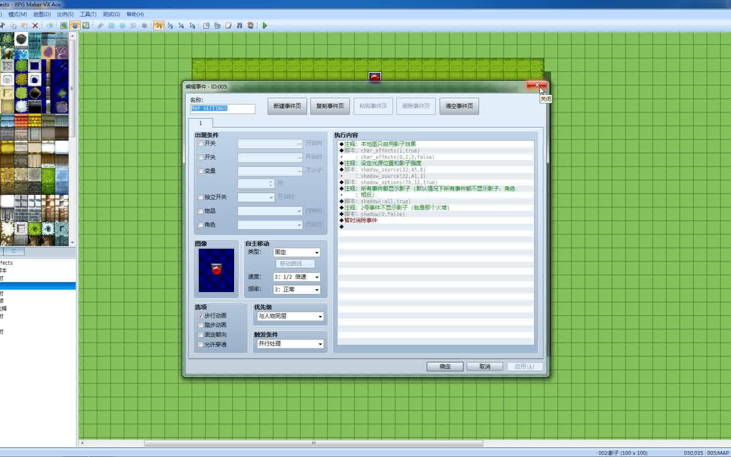The image size is (731, 457).
Task: Open the Resource Manager icon
Action: pos(217,25)
